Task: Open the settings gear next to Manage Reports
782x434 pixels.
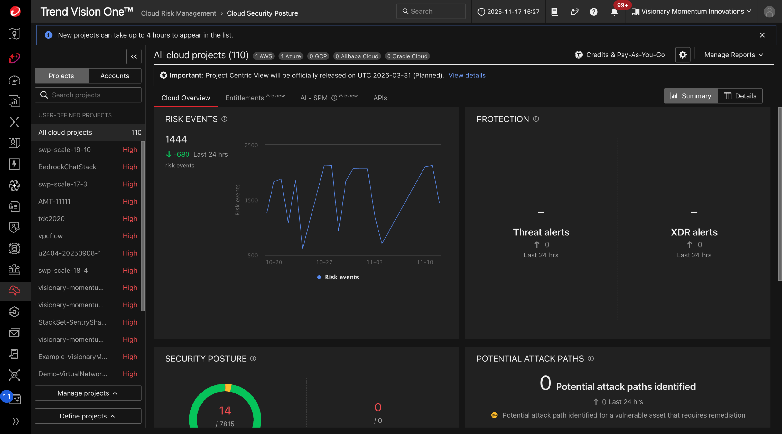Action: point(683,55)
